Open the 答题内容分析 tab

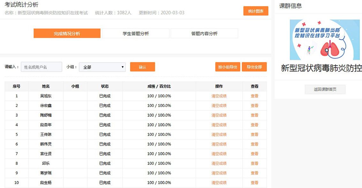[204, 33]
